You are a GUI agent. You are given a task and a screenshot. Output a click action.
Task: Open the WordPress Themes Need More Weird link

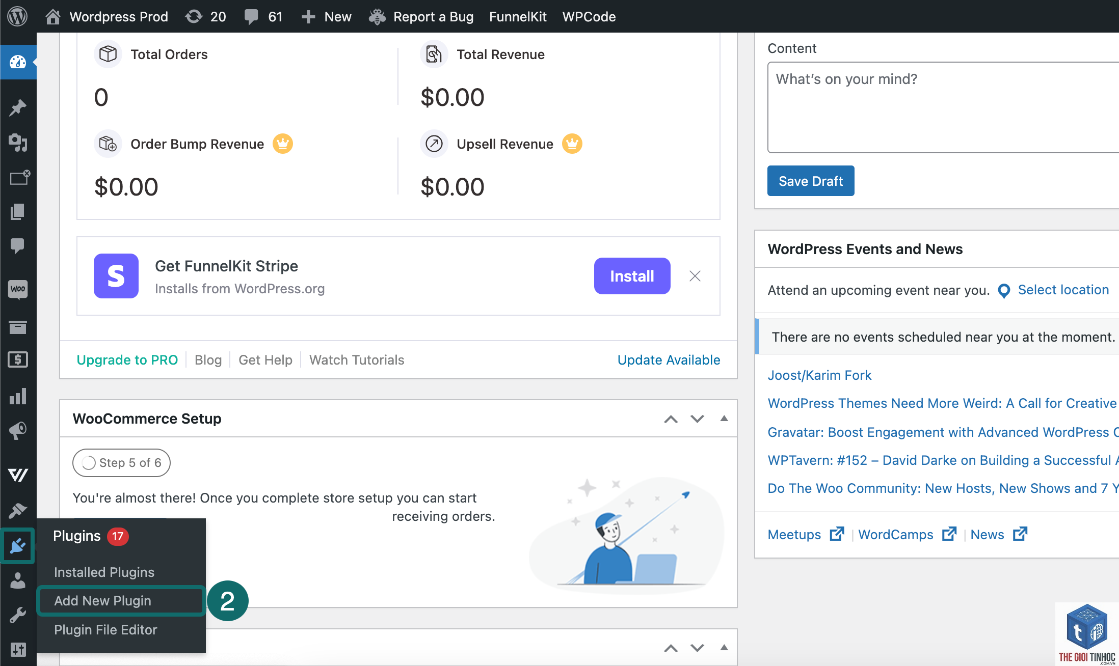click(943, 403)
